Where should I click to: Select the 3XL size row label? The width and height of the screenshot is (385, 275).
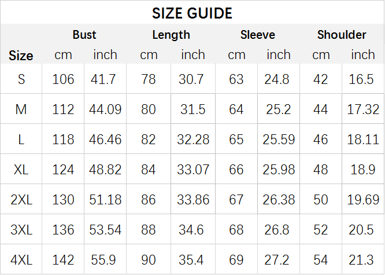click(x=21, y=230)
